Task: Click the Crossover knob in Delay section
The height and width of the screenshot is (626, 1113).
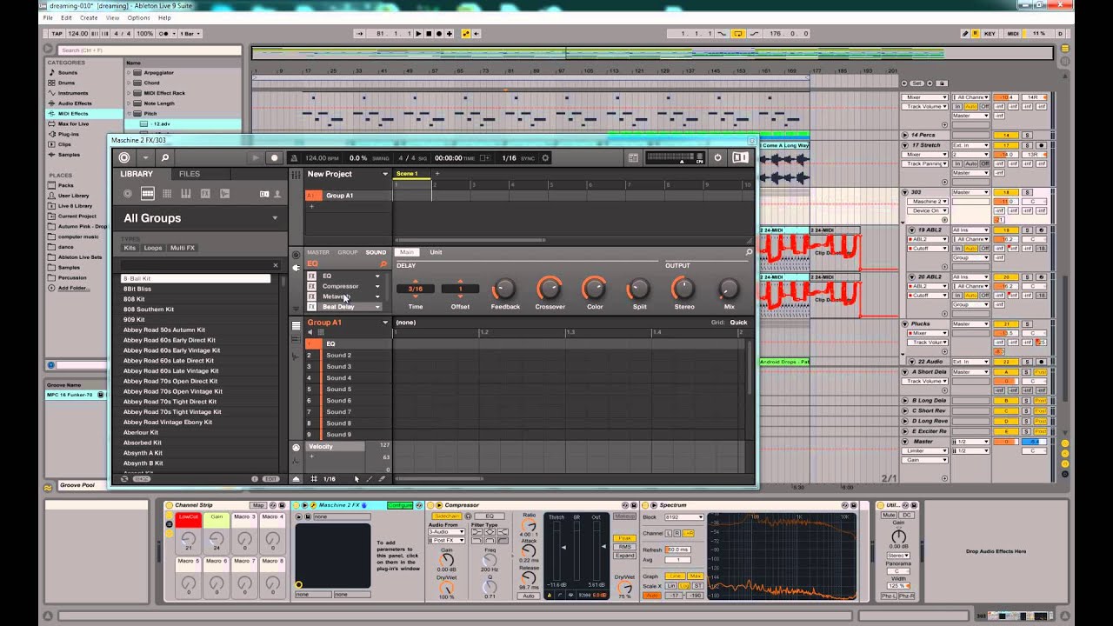Action: (550, 288)
